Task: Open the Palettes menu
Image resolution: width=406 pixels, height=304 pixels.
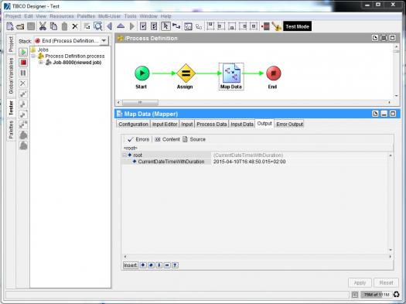Action: pos(86,16)
